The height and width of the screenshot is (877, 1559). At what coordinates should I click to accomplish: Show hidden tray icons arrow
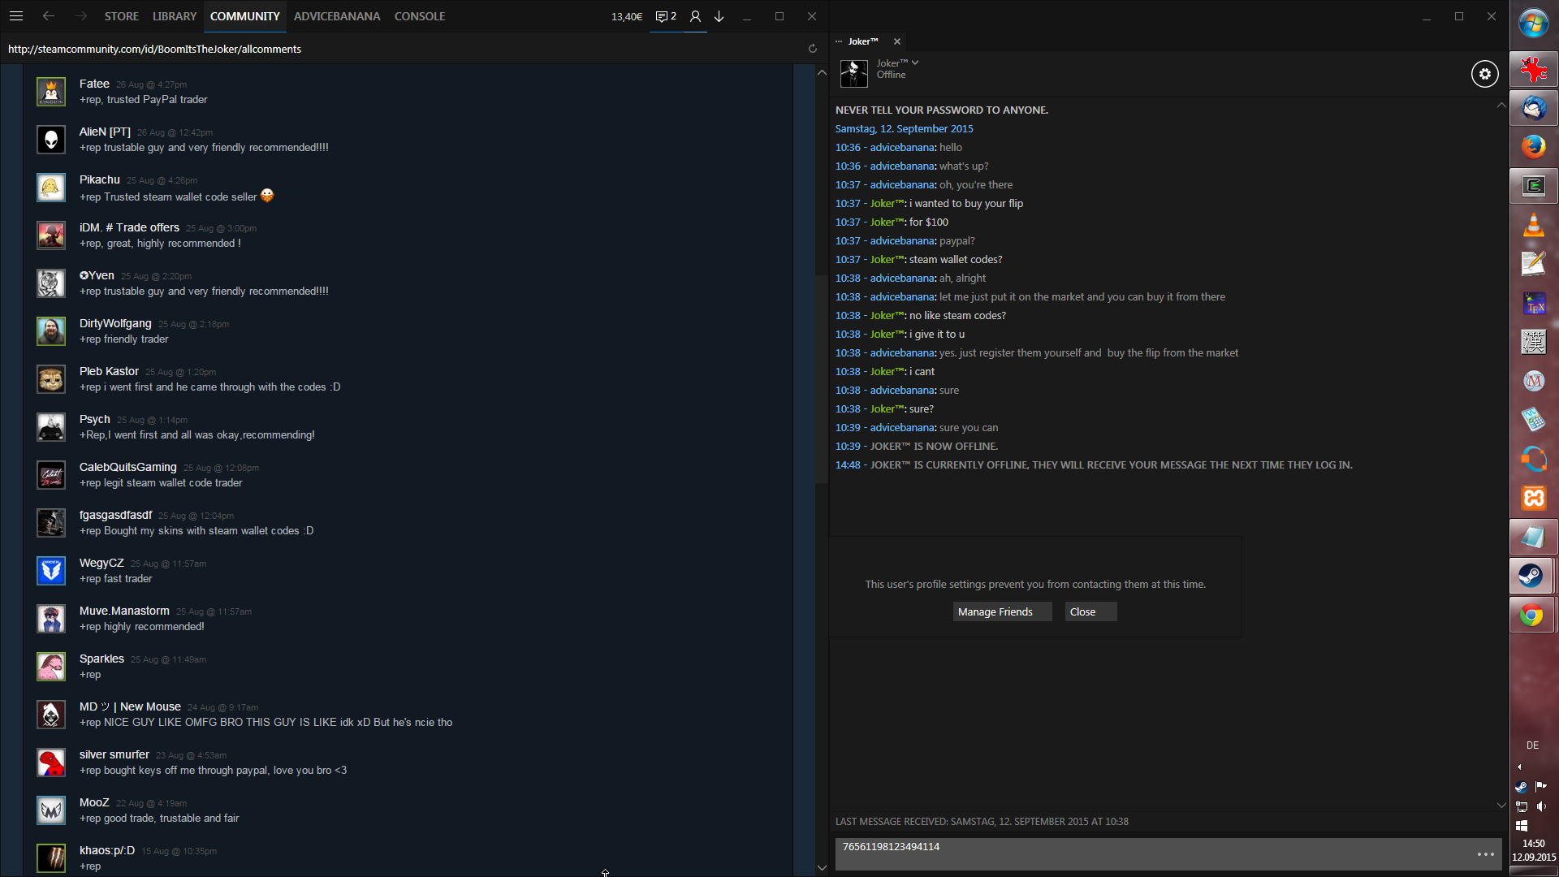1519,767
